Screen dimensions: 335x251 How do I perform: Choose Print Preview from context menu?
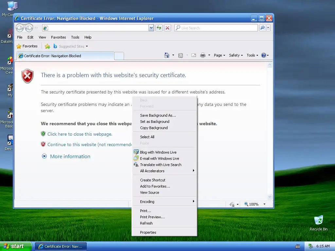164,217
